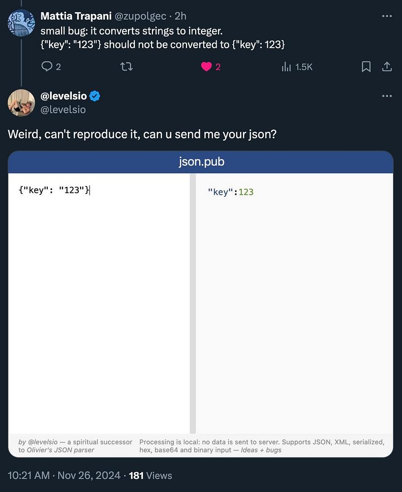402x492 pixels.
Task: Open more options on levelsio's tweet
Action: point(387,96)
